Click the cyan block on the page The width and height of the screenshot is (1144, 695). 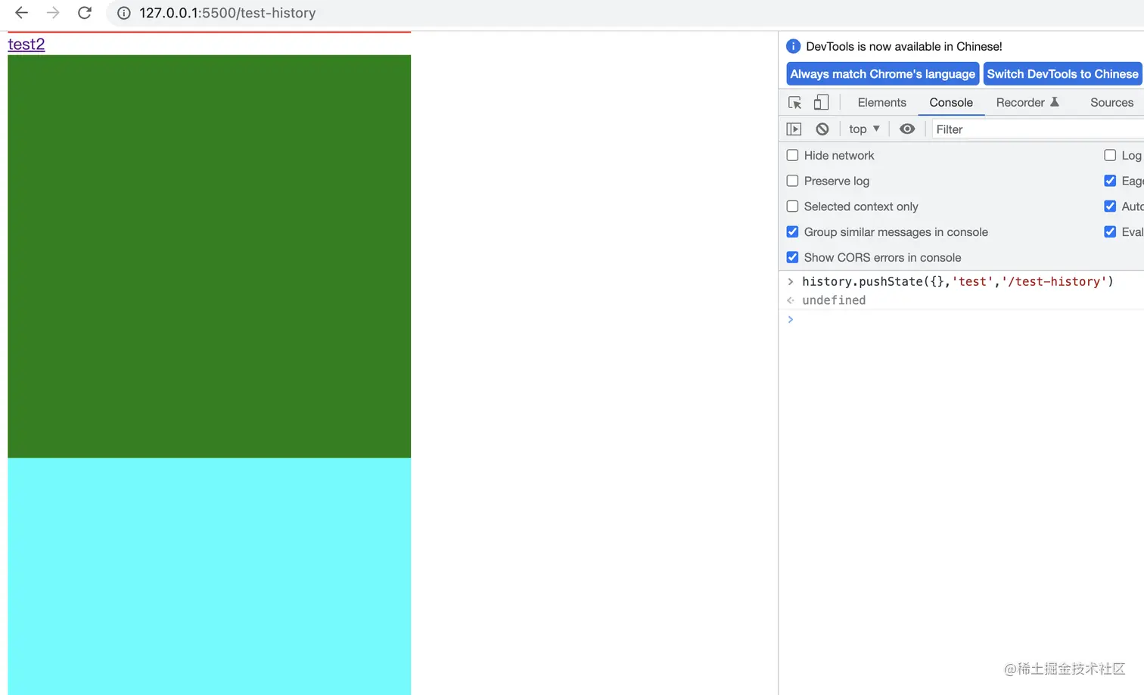coord(209,576)
